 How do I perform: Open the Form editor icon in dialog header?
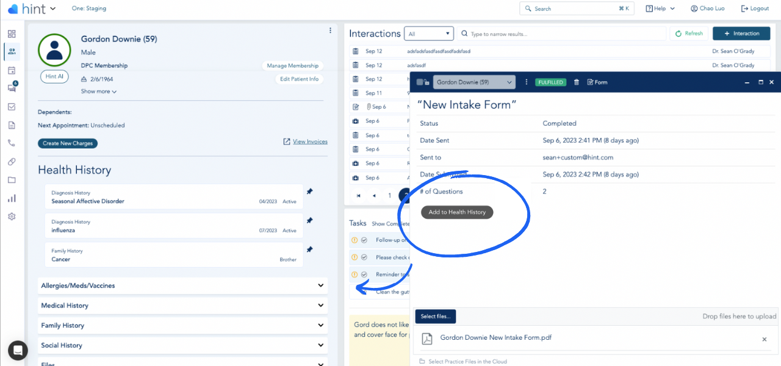[597, 82]
